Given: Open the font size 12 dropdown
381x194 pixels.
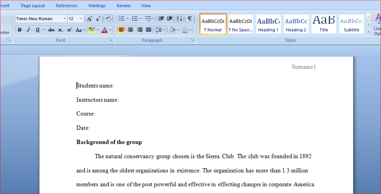Looking at the screenshot, I should pyautogui.click(x=81, y=19).
